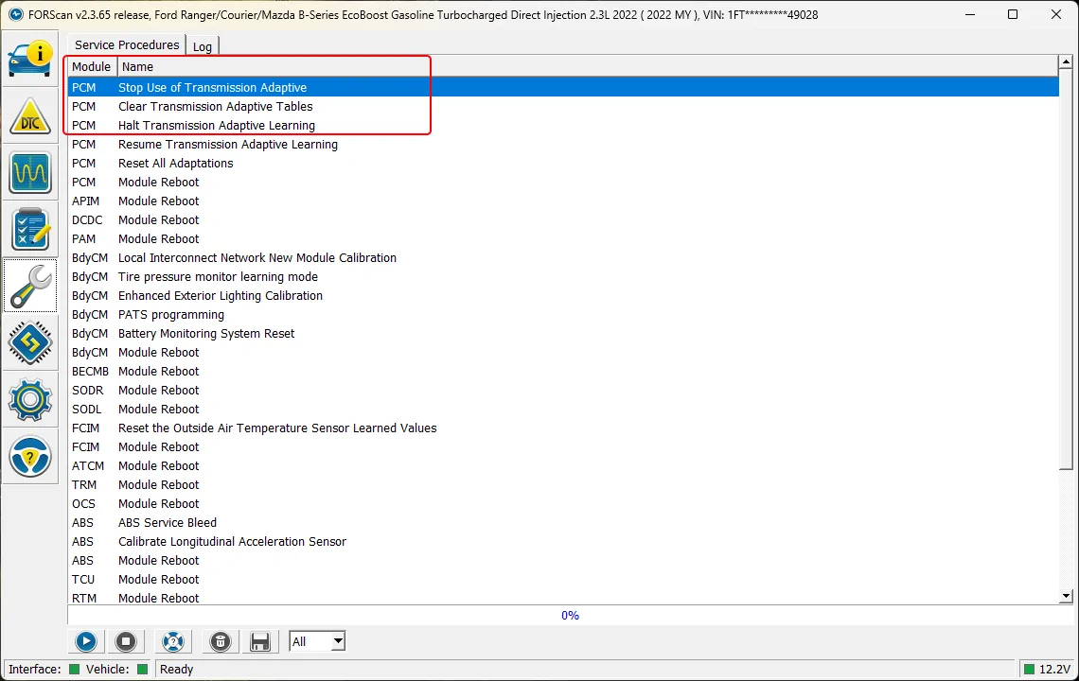Select Reset All Adaptations row
This screenshot has width=1079, height=681.
tap(563, 163)
